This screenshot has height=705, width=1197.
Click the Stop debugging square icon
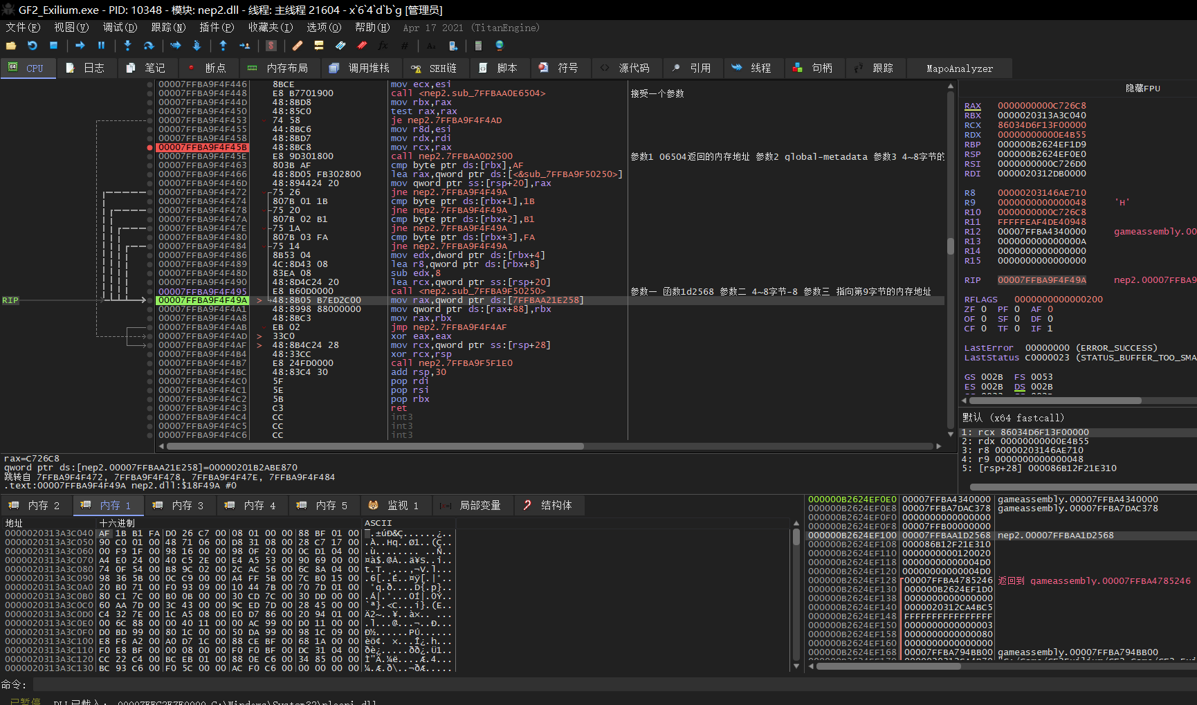pyautogui.click(x=53, y=46)
